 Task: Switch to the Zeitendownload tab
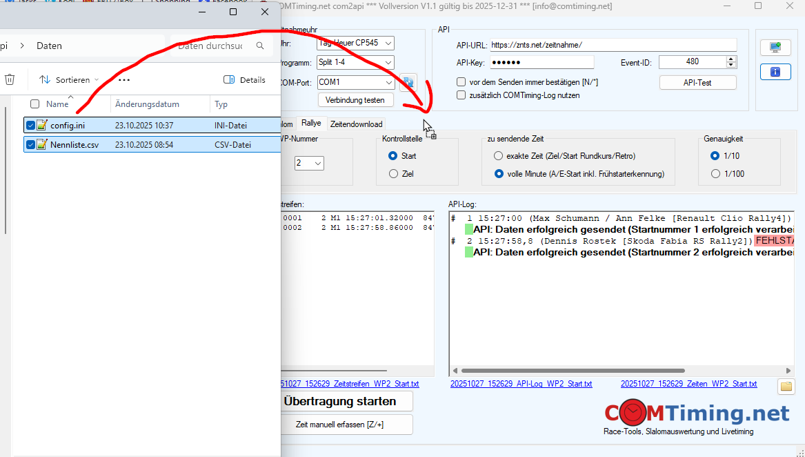point(356,124)
